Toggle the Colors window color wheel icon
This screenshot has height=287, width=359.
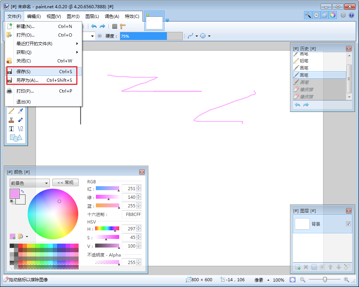coord(332,15)
